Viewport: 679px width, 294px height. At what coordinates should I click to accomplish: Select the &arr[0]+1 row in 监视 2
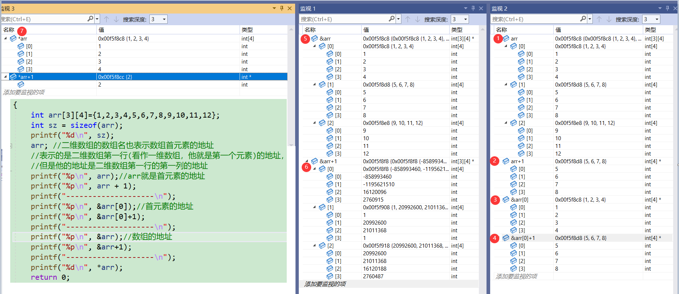click(583, 238)
